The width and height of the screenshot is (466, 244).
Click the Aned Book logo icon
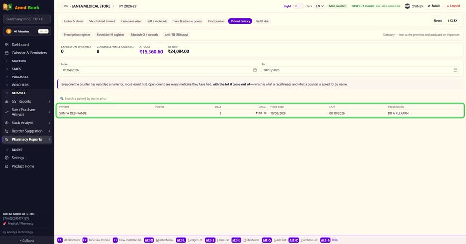pos(7,7)
